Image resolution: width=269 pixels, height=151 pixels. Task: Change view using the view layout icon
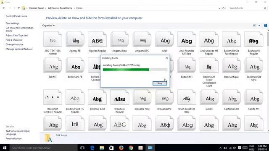click(255, 26)
